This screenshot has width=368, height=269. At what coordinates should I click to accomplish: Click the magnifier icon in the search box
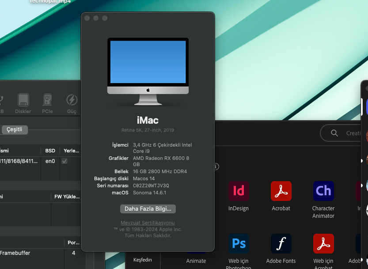pos(334,133)
